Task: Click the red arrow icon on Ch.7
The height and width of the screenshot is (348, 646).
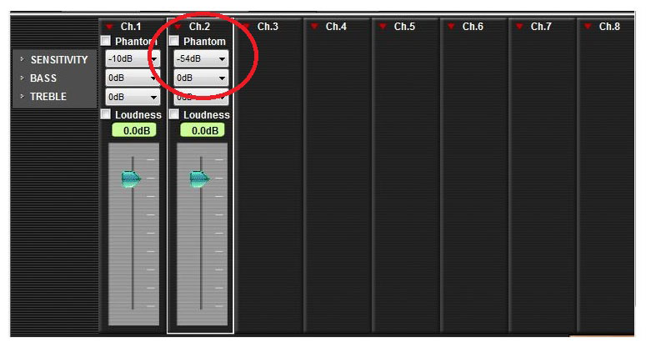Action: tap(519, 27)
